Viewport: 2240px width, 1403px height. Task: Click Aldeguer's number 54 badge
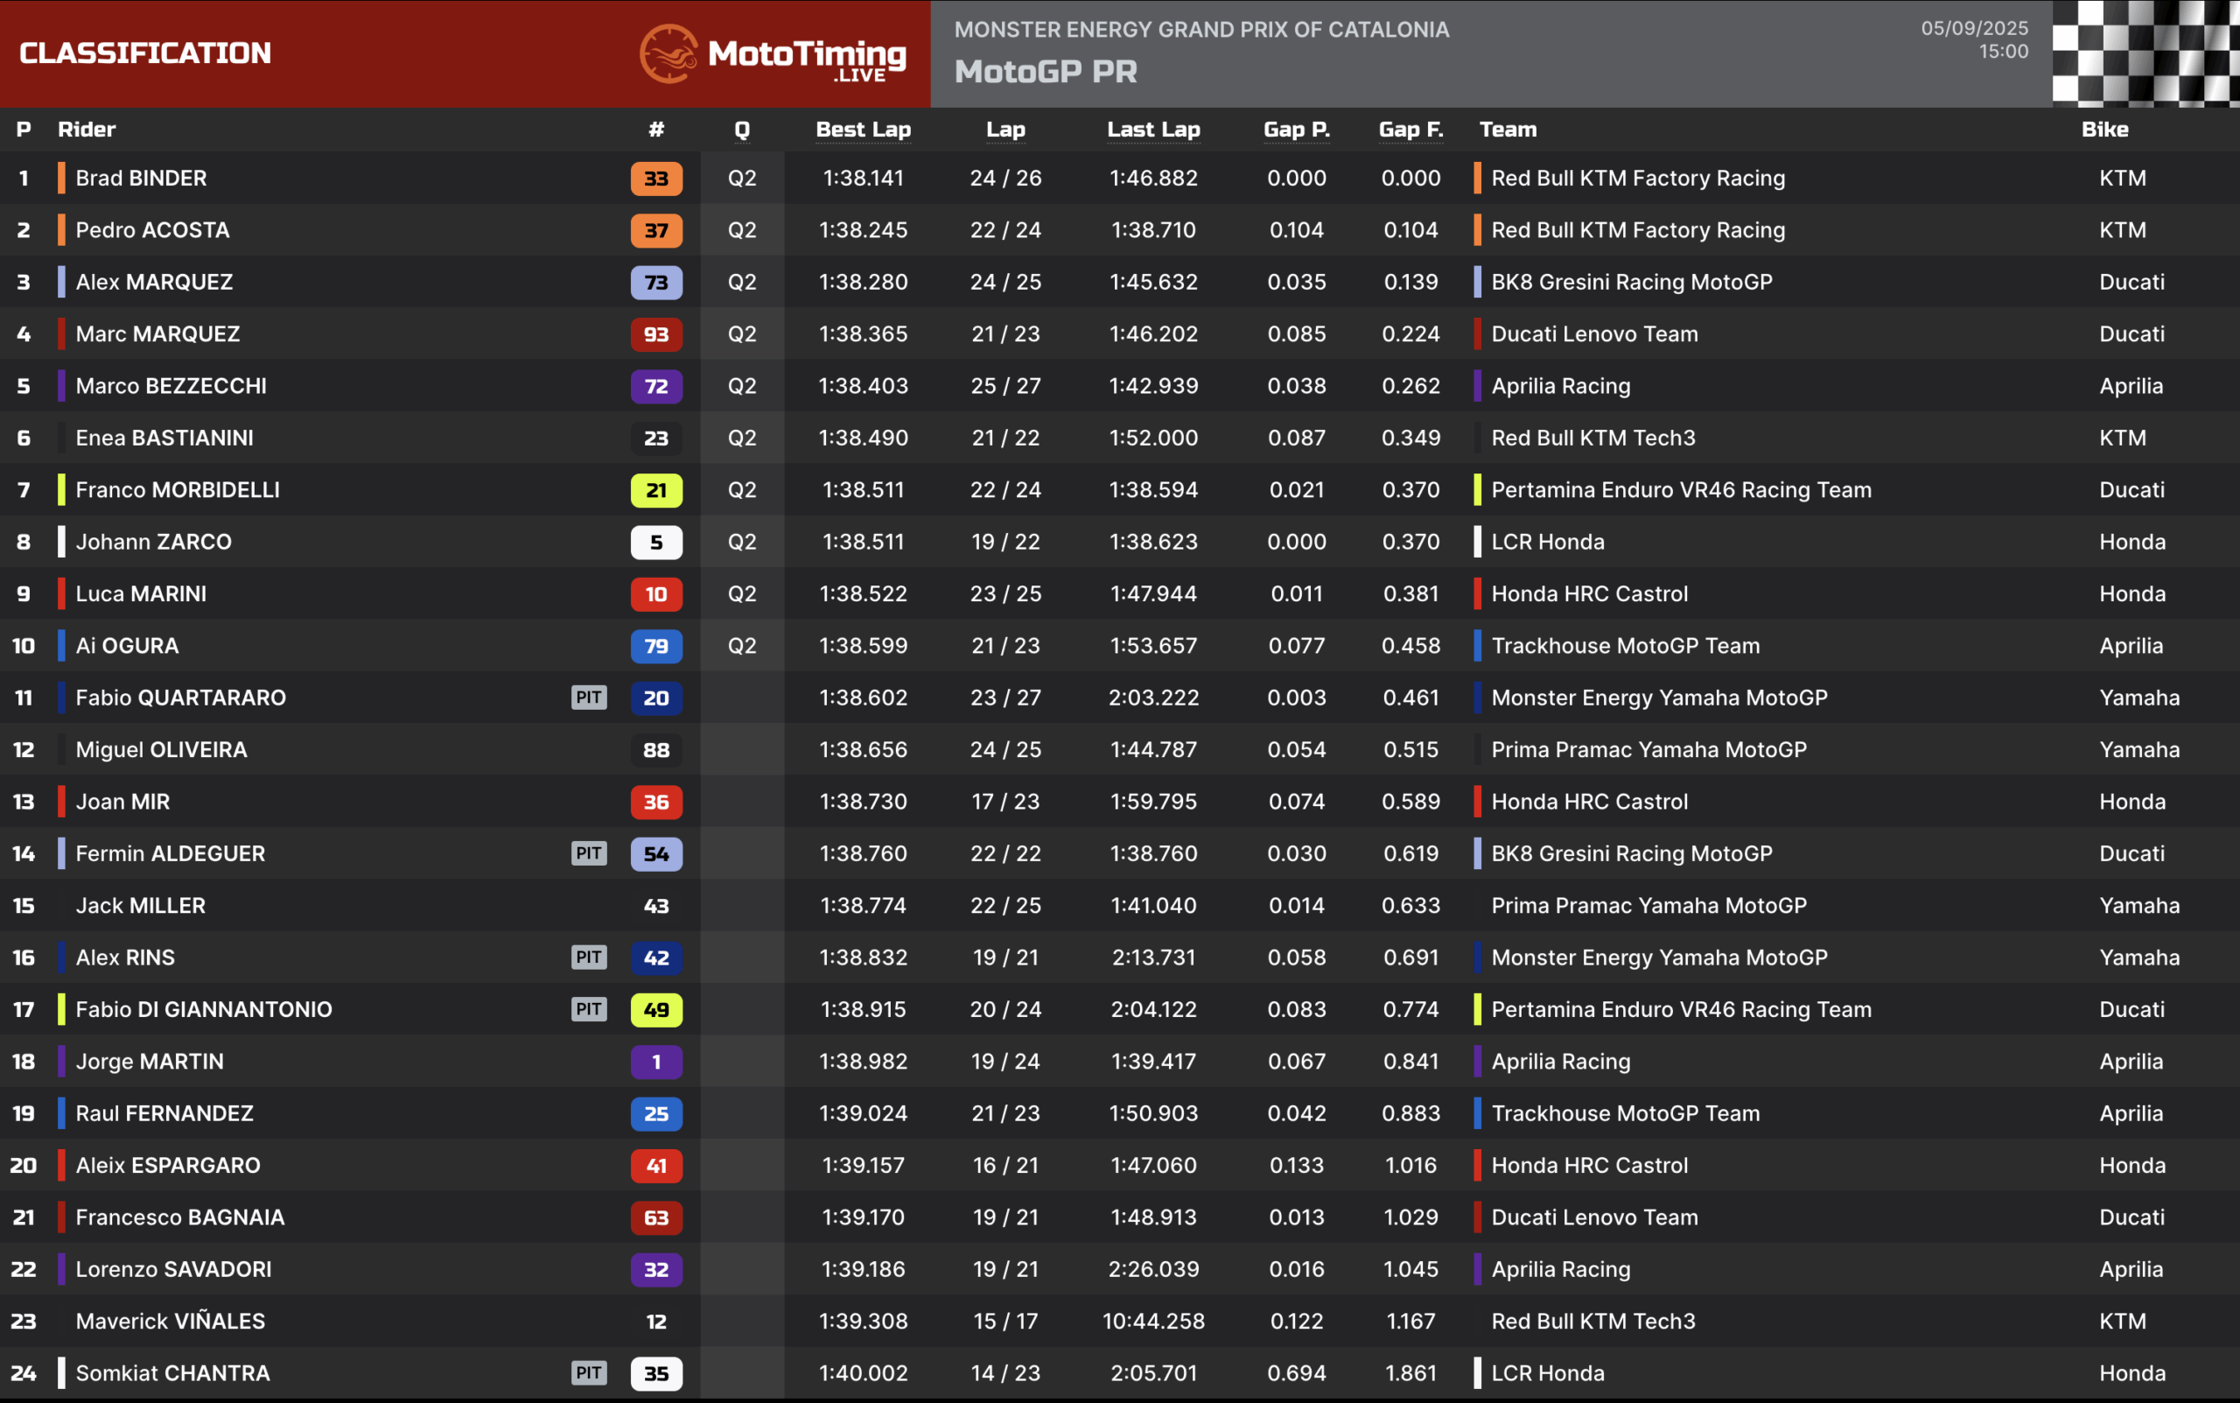click(655, 853)
